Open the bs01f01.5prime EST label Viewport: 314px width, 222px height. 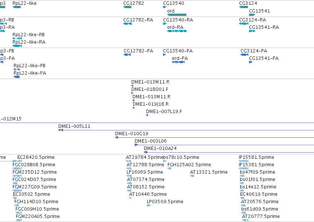(258, 180)
